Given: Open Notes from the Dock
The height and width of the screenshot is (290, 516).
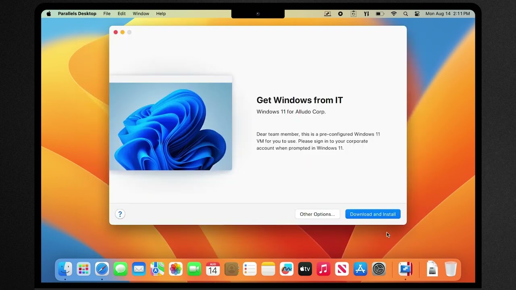Looking at the screenshot, I should coord(268,269).
